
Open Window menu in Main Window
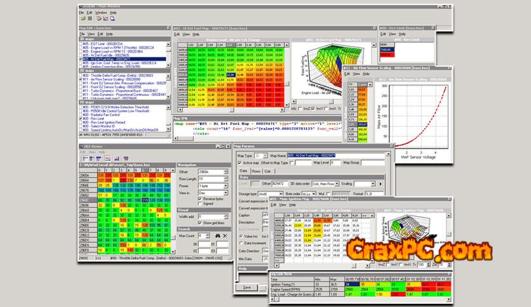(x=101, y=13)
